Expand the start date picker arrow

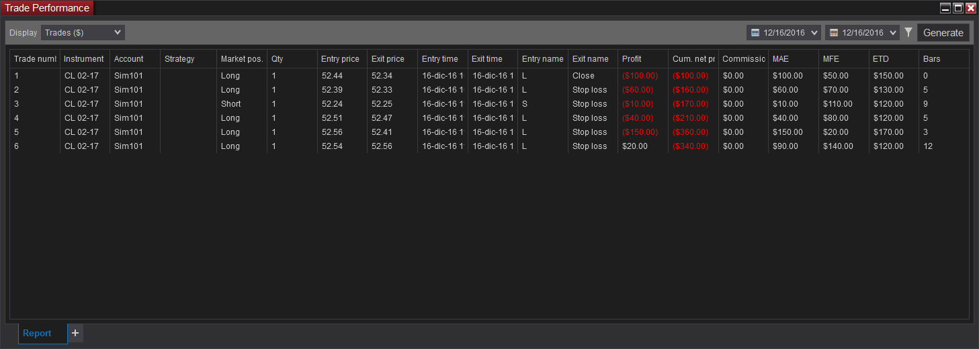(815, 33)
